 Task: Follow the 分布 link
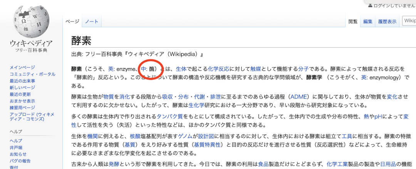click(183, 97)
